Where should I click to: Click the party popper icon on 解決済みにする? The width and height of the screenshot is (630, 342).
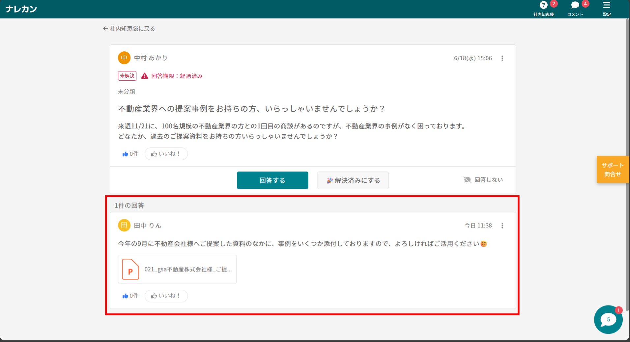coord(330,180)
